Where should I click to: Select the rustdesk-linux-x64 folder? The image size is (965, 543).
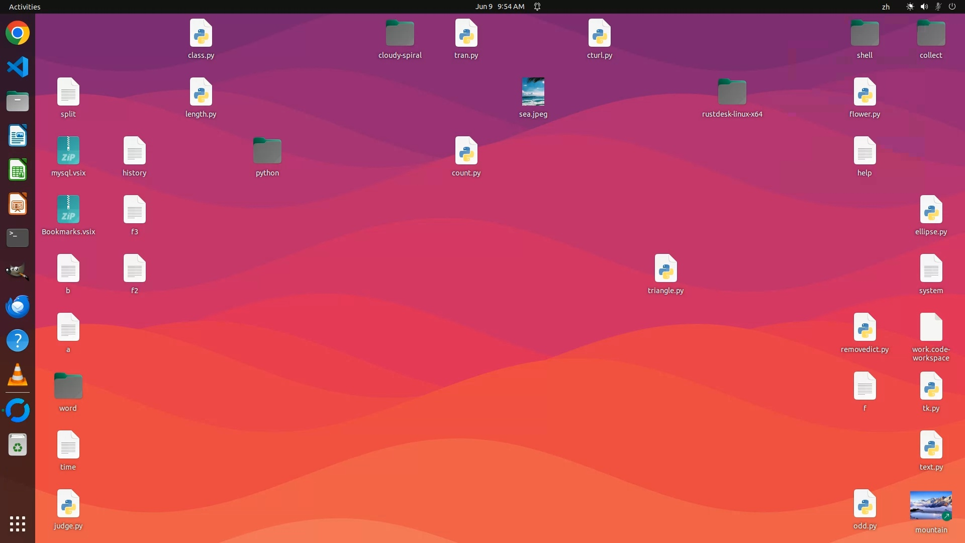[732, 92]
